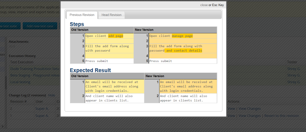Image resolution: width=306 pixels, height=132 pixels.
Task: Click New Version header in Expected Result
Action: point(155,76)
